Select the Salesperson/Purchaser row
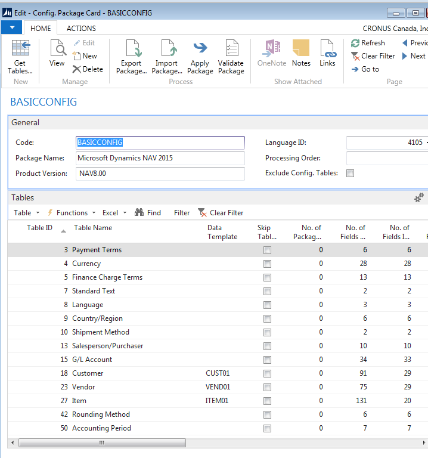Image resolution: width=428 pixels, height=458 pixels. (x=218, y=346)
